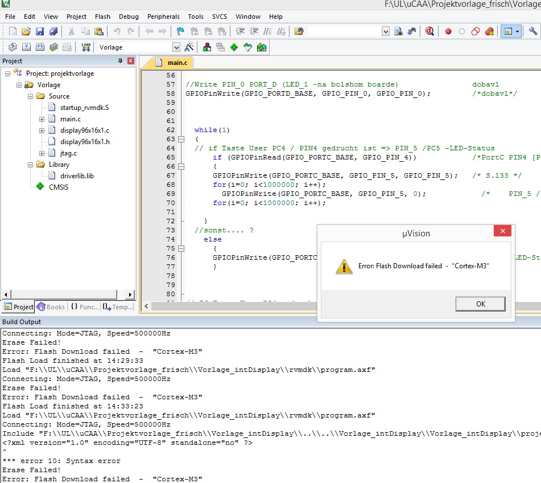Switch to the Books tab

click(50, 307)
